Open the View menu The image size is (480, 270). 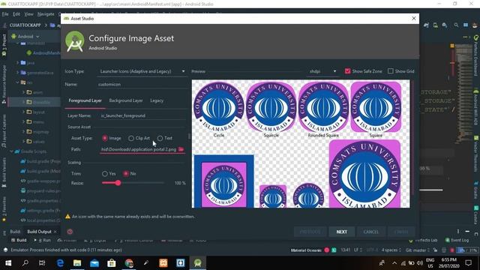point(28,14)
